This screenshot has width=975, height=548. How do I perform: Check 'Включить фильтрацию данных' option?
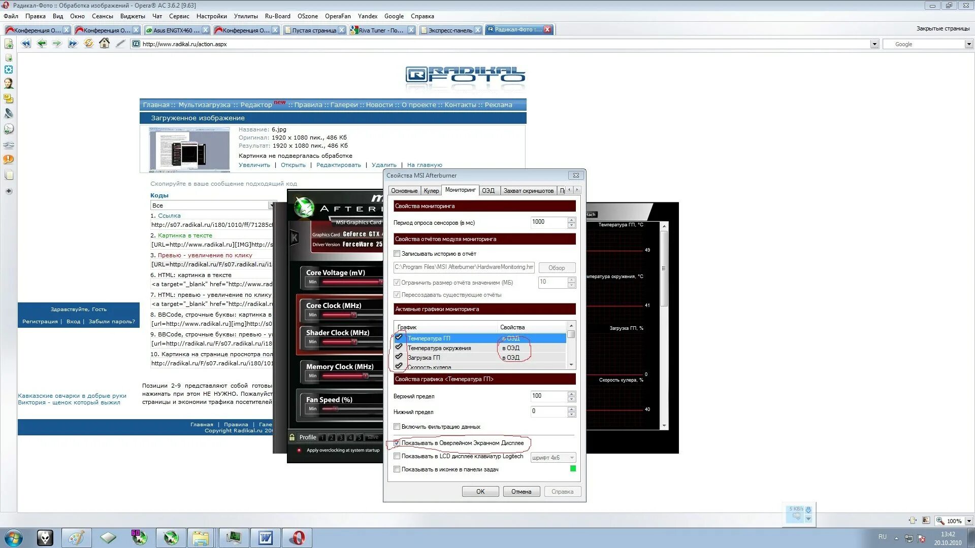(397, 427)
